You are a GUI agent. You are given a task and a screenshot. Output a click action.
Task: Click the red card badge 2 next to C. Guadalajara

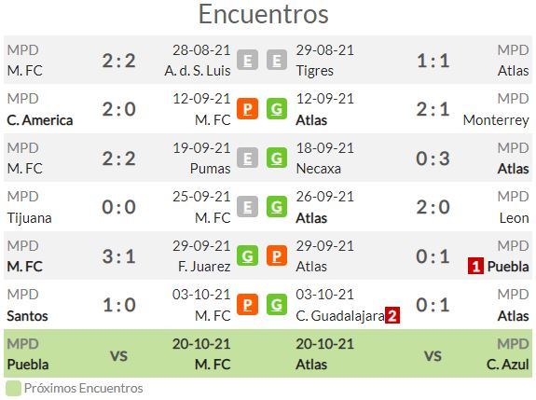[x=392, y=315]
